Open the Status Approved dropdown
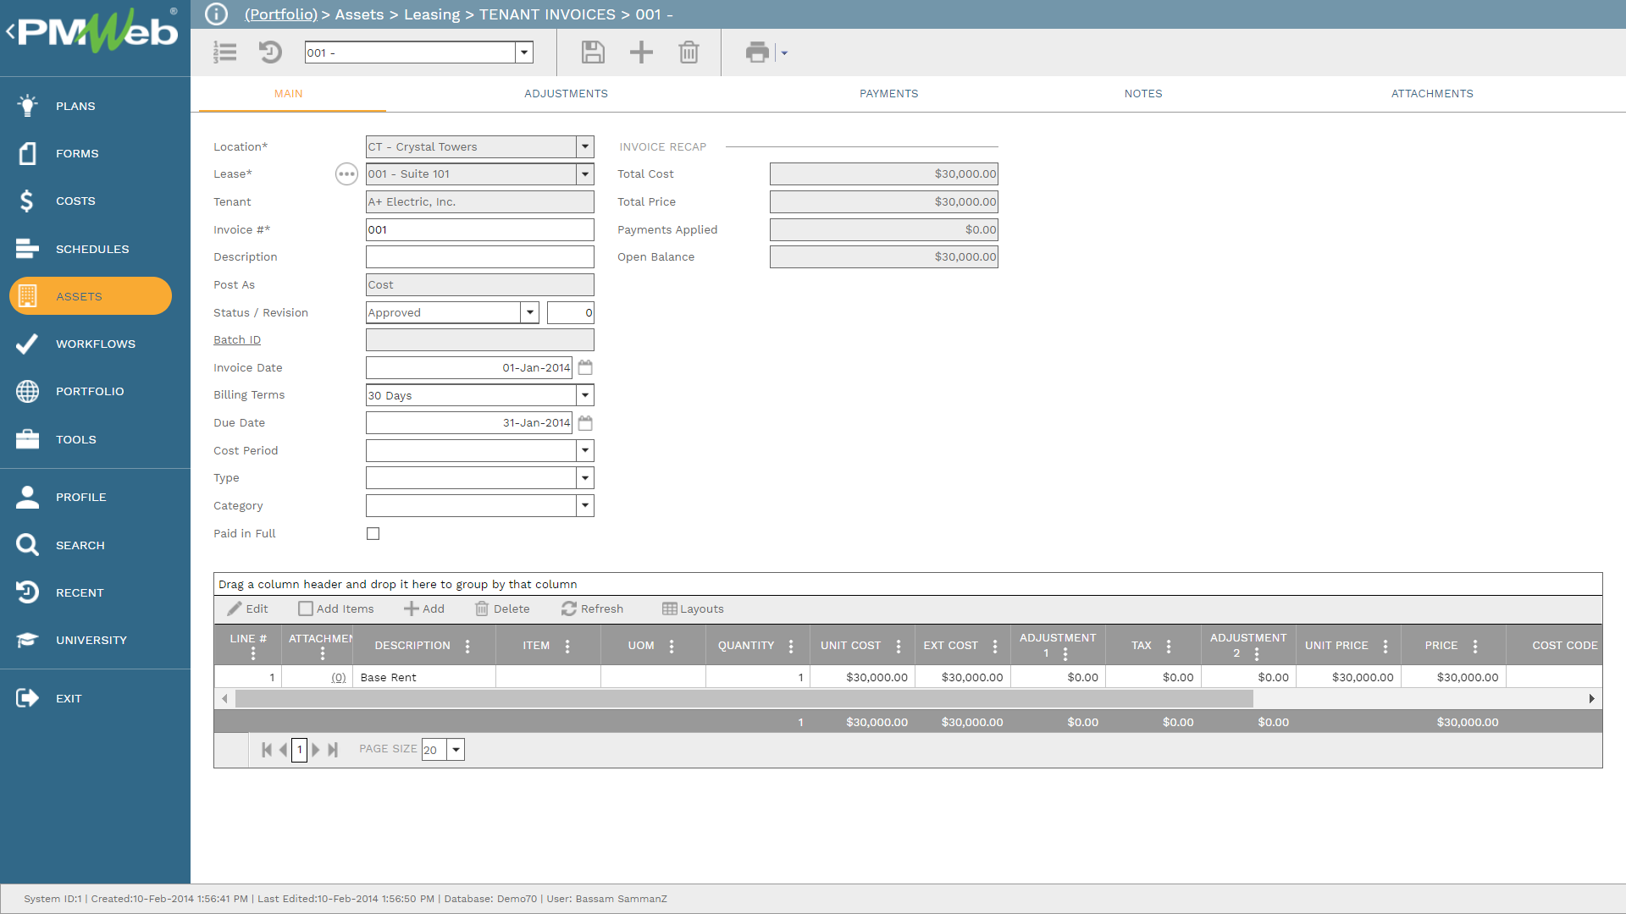Screen dimensions: 1626x914 point(529,312)
